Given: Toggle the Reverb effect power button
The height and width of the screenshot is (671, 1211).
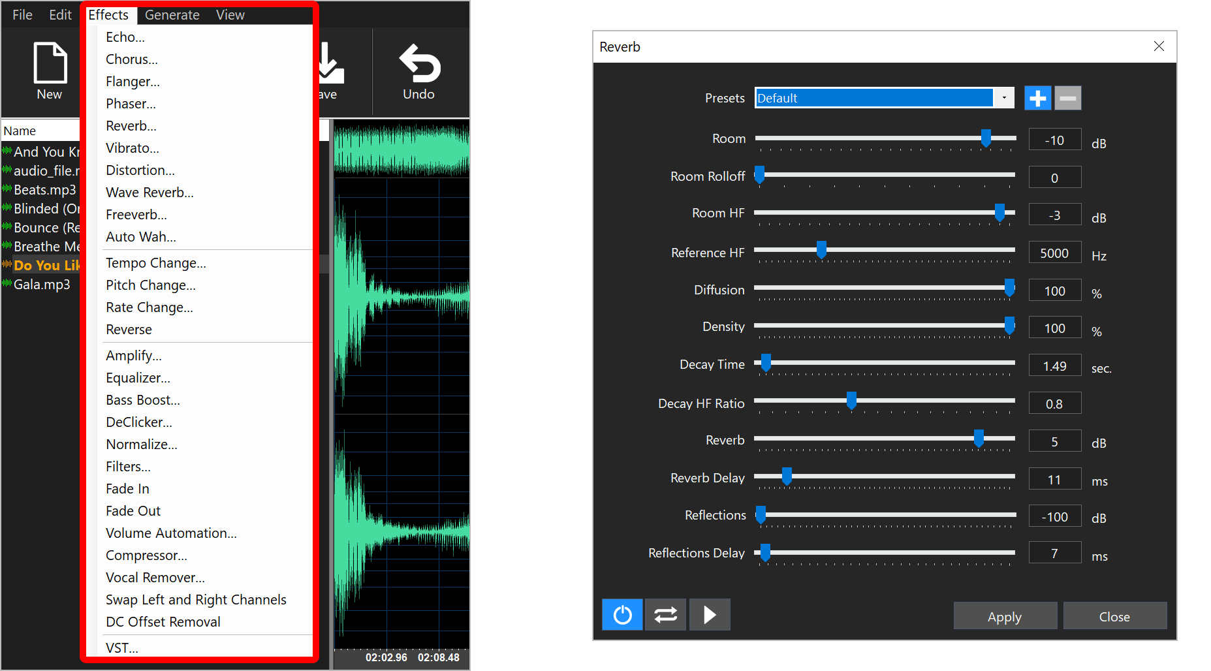Looking at the screenshot, I should 622,615.
